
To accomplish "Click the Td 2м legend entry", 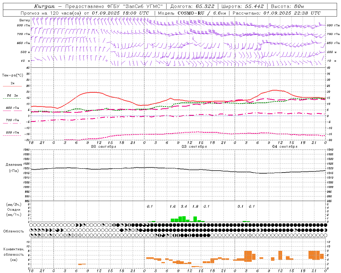I will (x=12, y=95).
